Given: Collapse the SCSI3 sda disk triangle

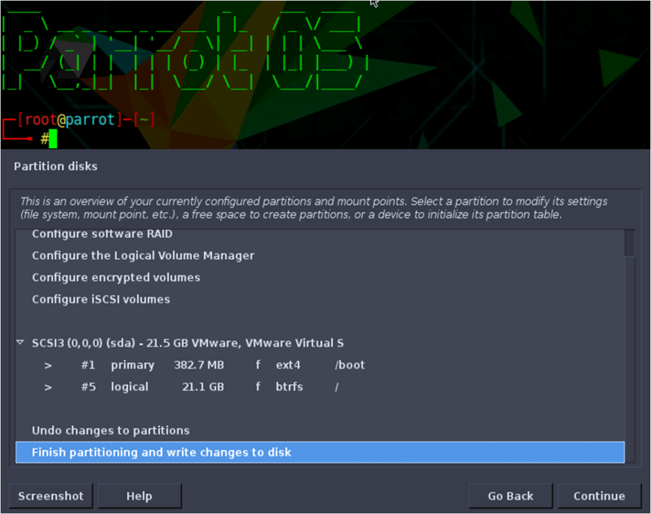Looking at the screenshot, I should tap(20, 342).
